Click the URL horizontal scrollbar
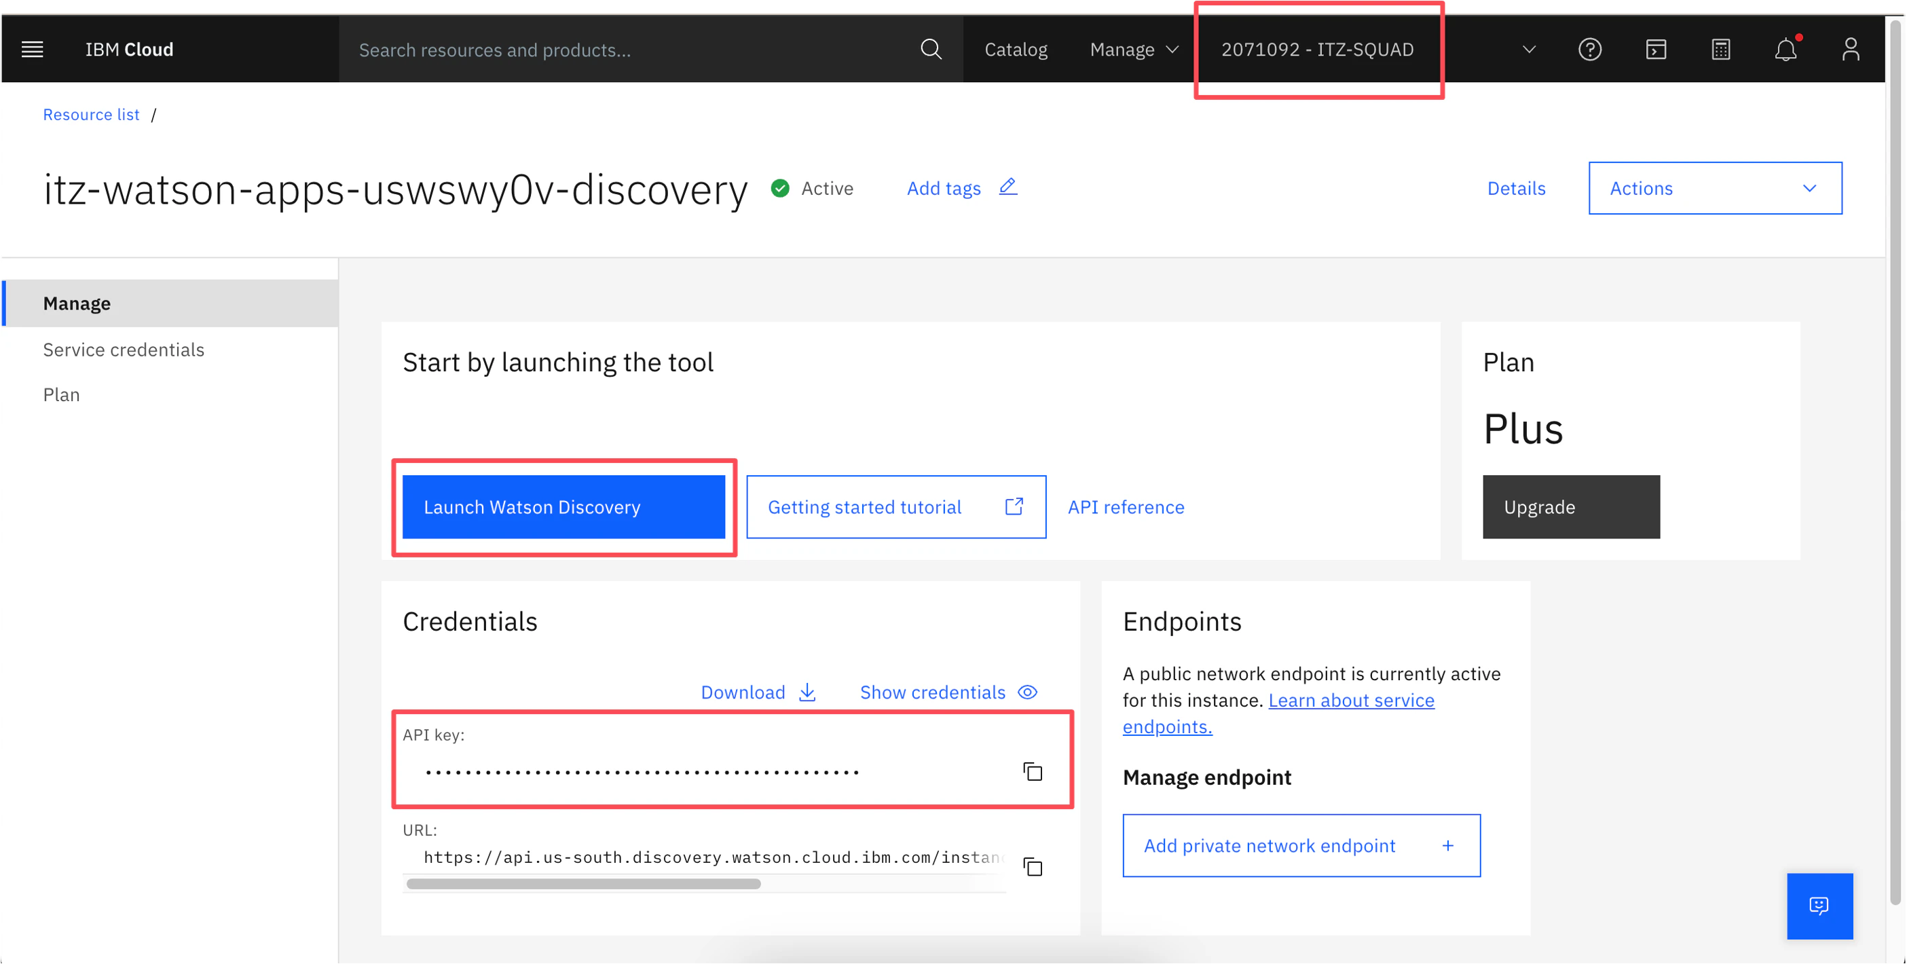Viewport: 1907px width, 964px height. pos(583,884)
